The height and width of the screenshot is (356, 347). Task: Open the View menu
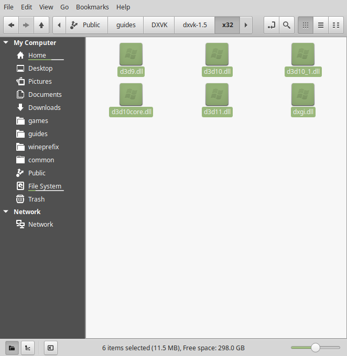[46, 7]
